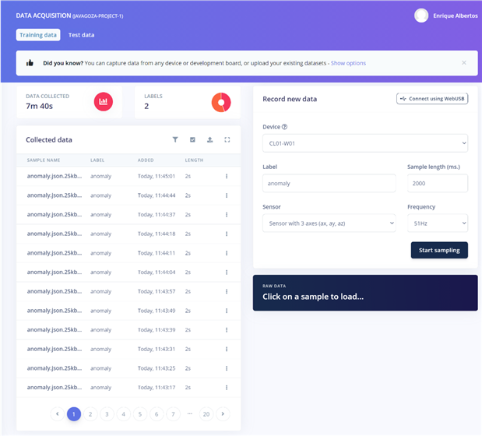Select page 7 in pagination
Image resolution: width=482 pixels, height=436 pixels.
point(174,414)
